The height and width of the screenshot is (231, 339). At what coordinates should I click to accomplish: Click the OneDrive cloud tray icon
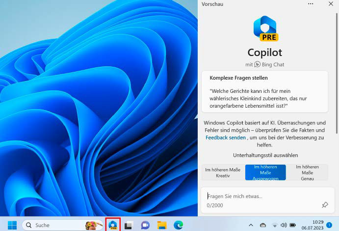(x=263, y=225)
